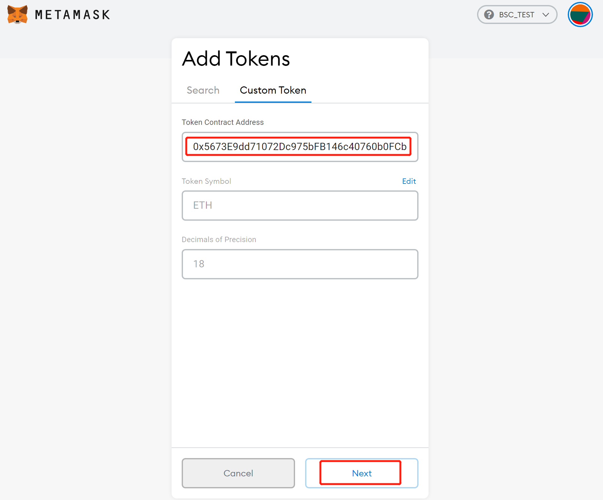Click the 0x5673 address text
The height and width of the screenshot is (500, 603).
pos(299,147)
